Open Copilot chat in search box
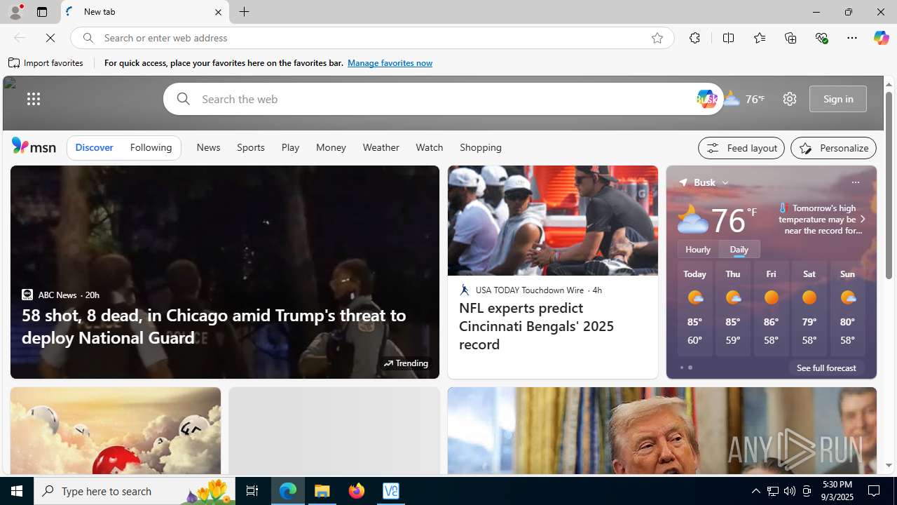This screenshot has width=897, height=505. click(x=706, y=99)
